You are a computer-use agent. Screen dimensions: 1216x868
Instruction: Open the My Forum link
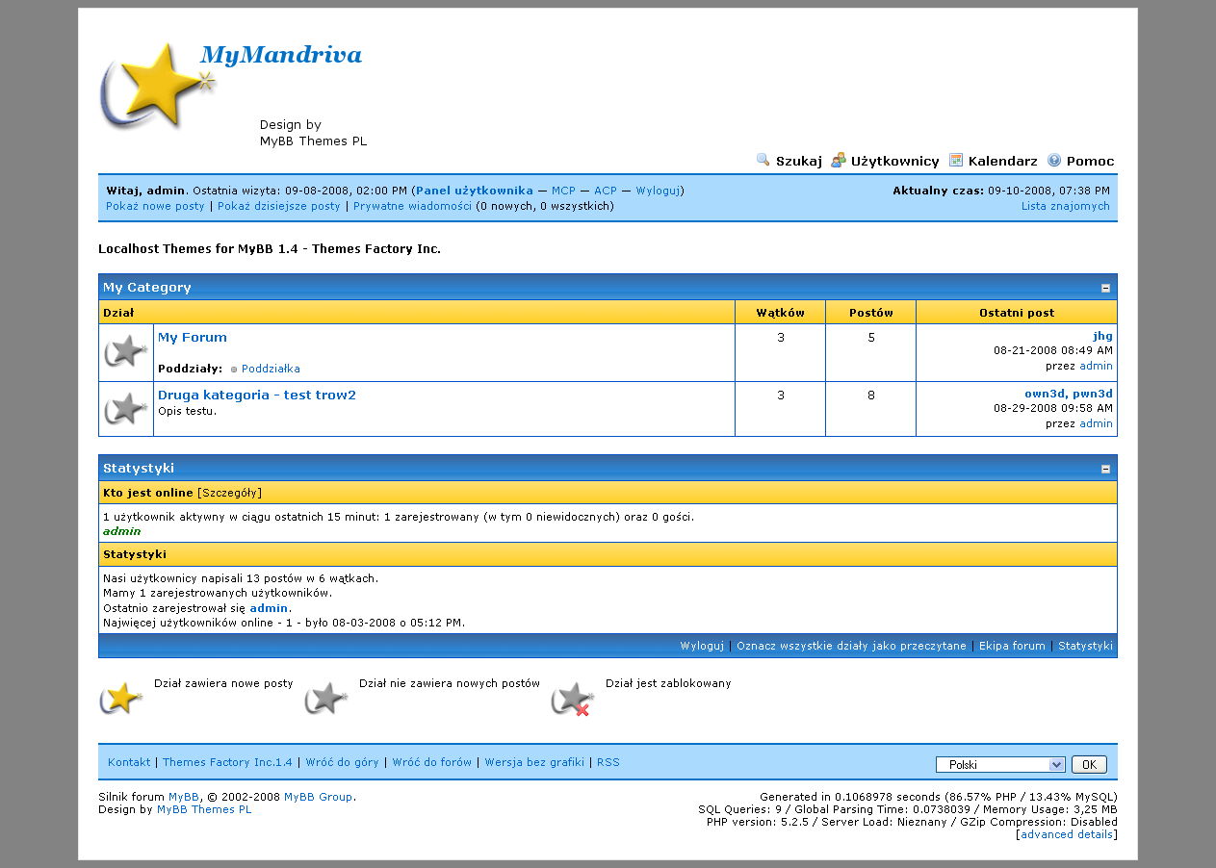tap(193, 338)
